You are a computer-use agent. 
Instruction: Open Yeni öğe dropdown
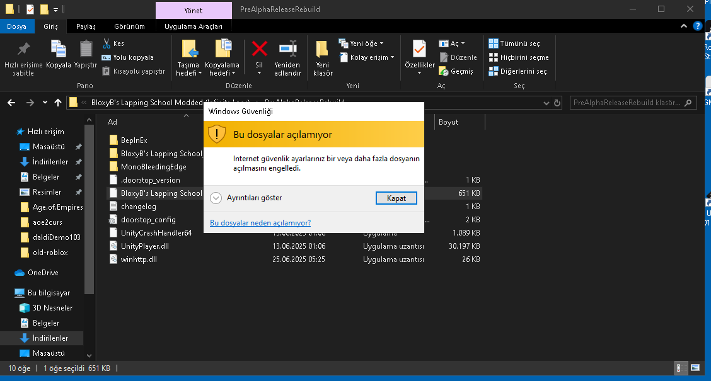[361, 43]
